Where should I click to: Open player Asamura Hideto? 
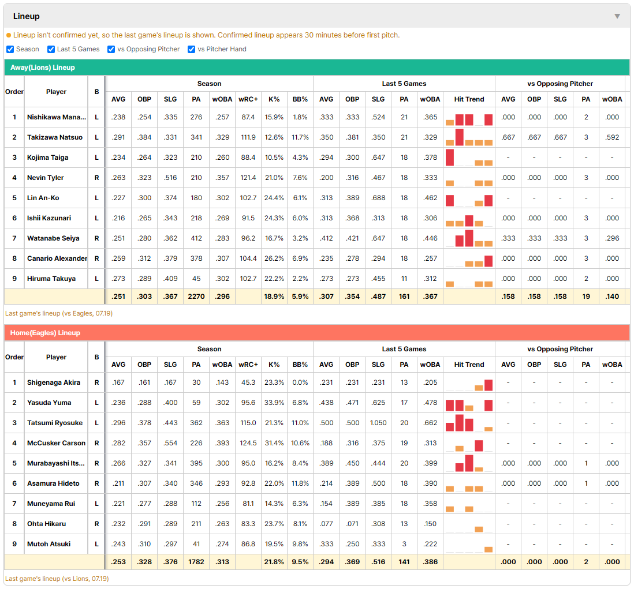(x=53, y=483)
